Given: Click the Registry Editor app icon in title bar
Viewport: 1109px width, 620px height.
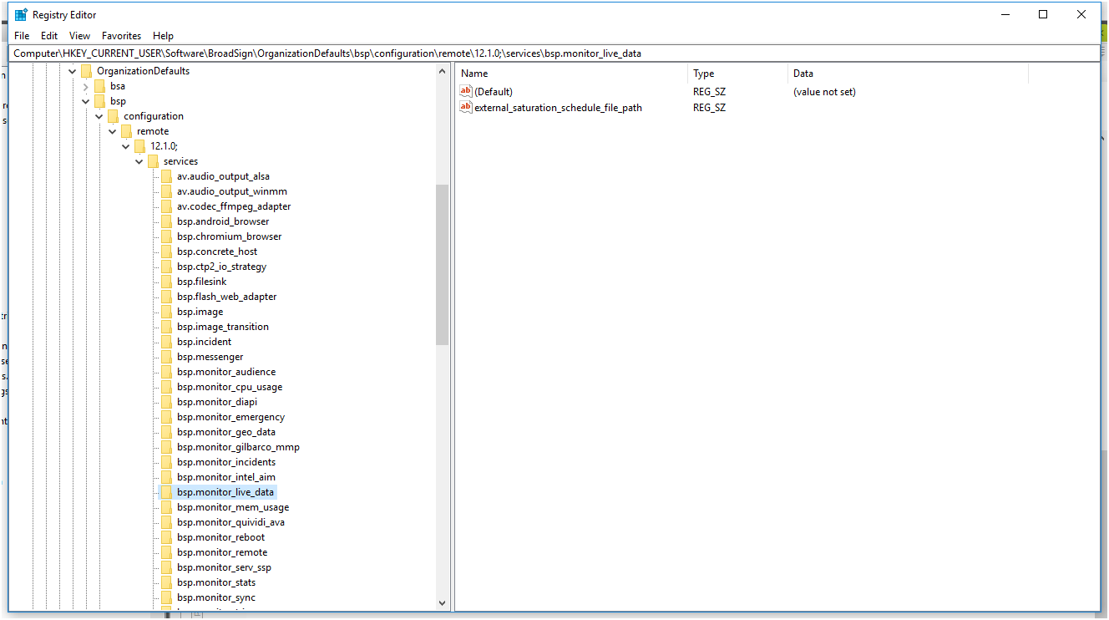Looking at the screenshot, I should click(x=21, y=14).
